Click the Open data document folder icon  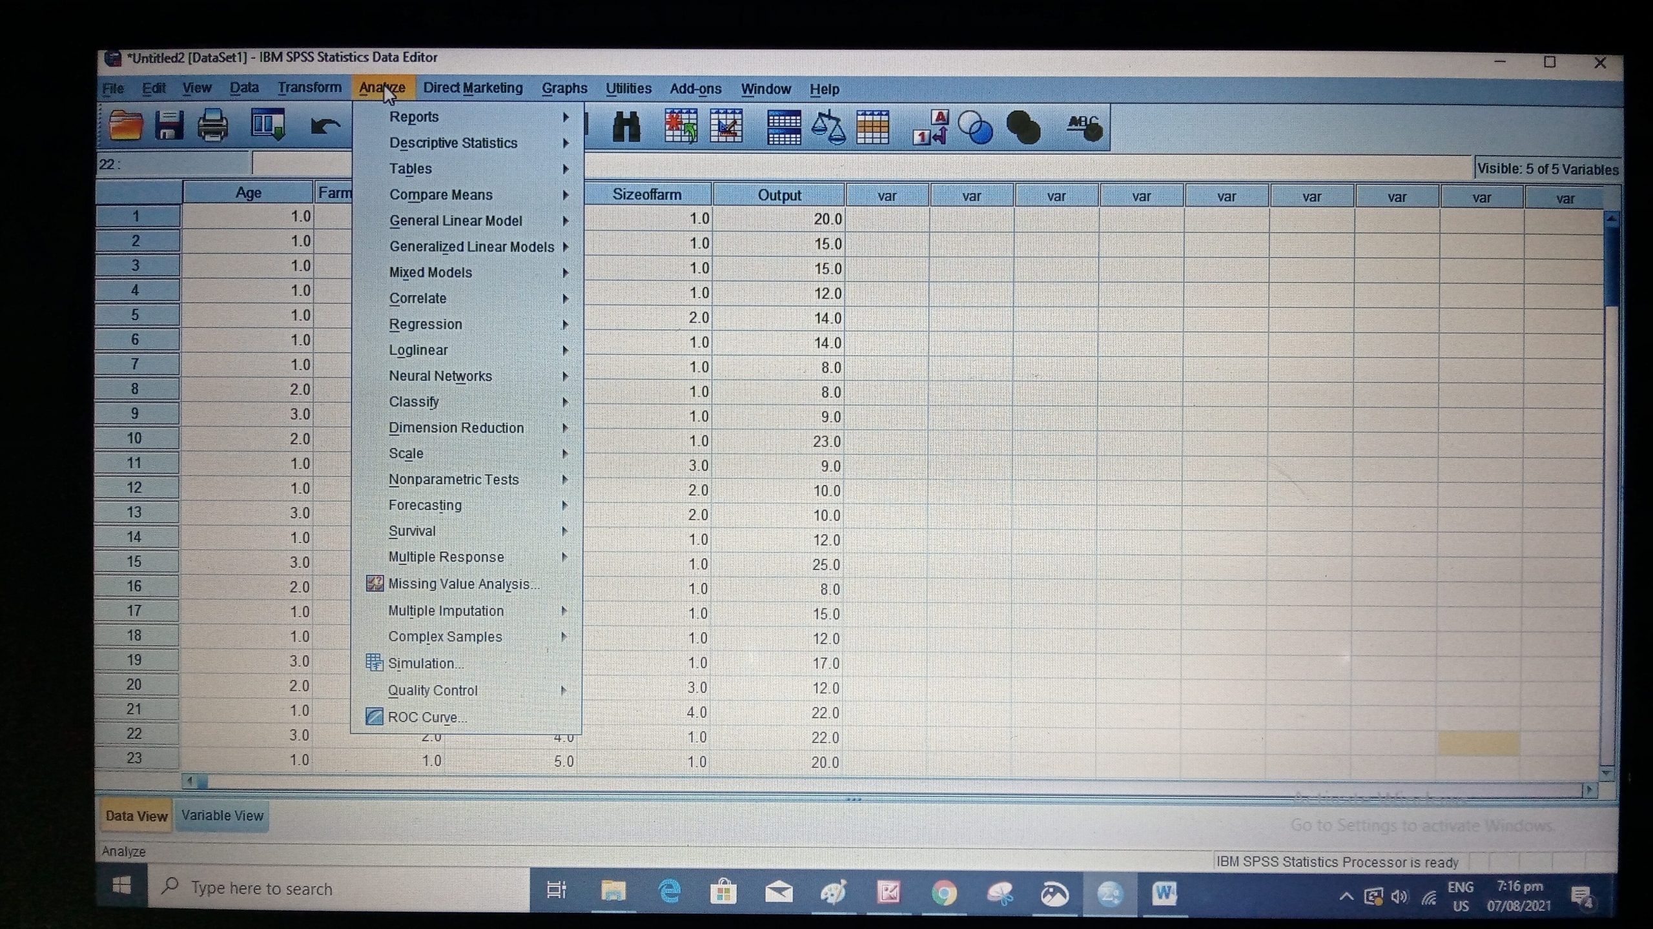(x=125, y=125)
